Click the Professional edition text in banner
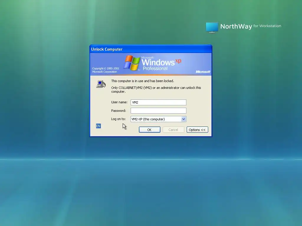 pyautogui.click(x=155, y=69)
